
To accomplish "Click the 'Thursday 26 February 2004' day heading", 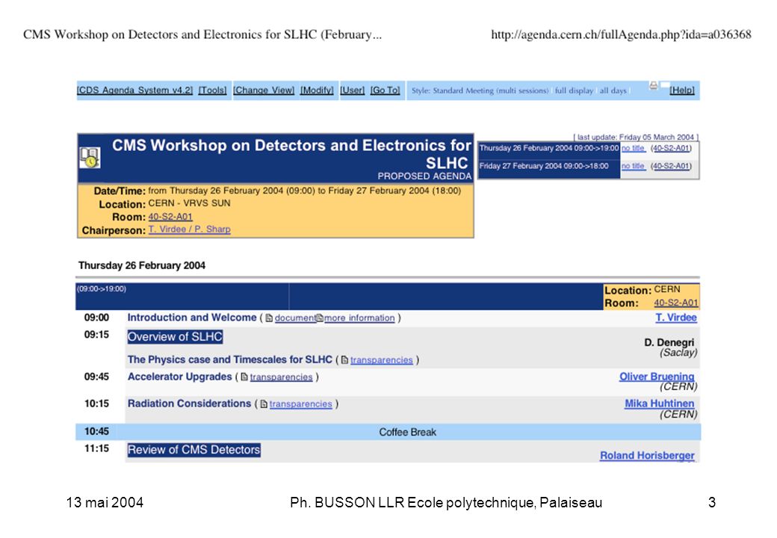I will pos(142,265).
